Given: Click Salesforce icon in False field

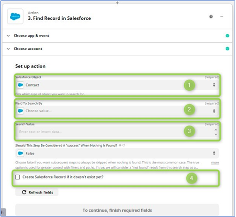Looking at the screenshot, I should click(21, 153).
